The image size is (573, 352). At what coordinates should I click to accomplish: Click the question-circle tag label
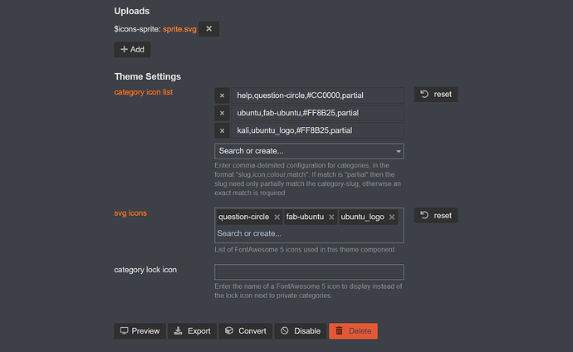coord(244,217)
